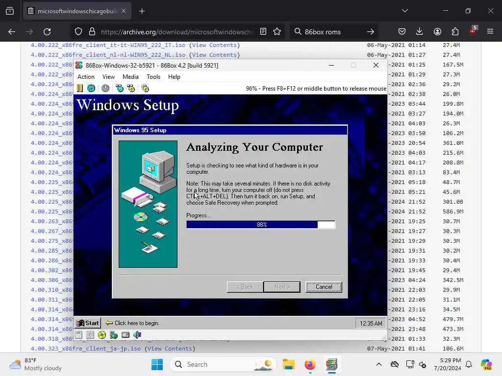Show hidden system tray icons chevron
This screenshot has width=502, height=376.
(379, 364)
